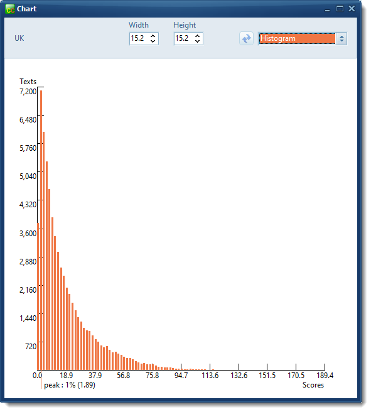Click the 132.6 x-axis value

[239, 375]
